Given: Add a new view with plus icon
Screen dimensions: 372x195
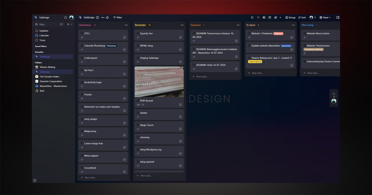Looking at the screenshot, I should coord(280,17).
